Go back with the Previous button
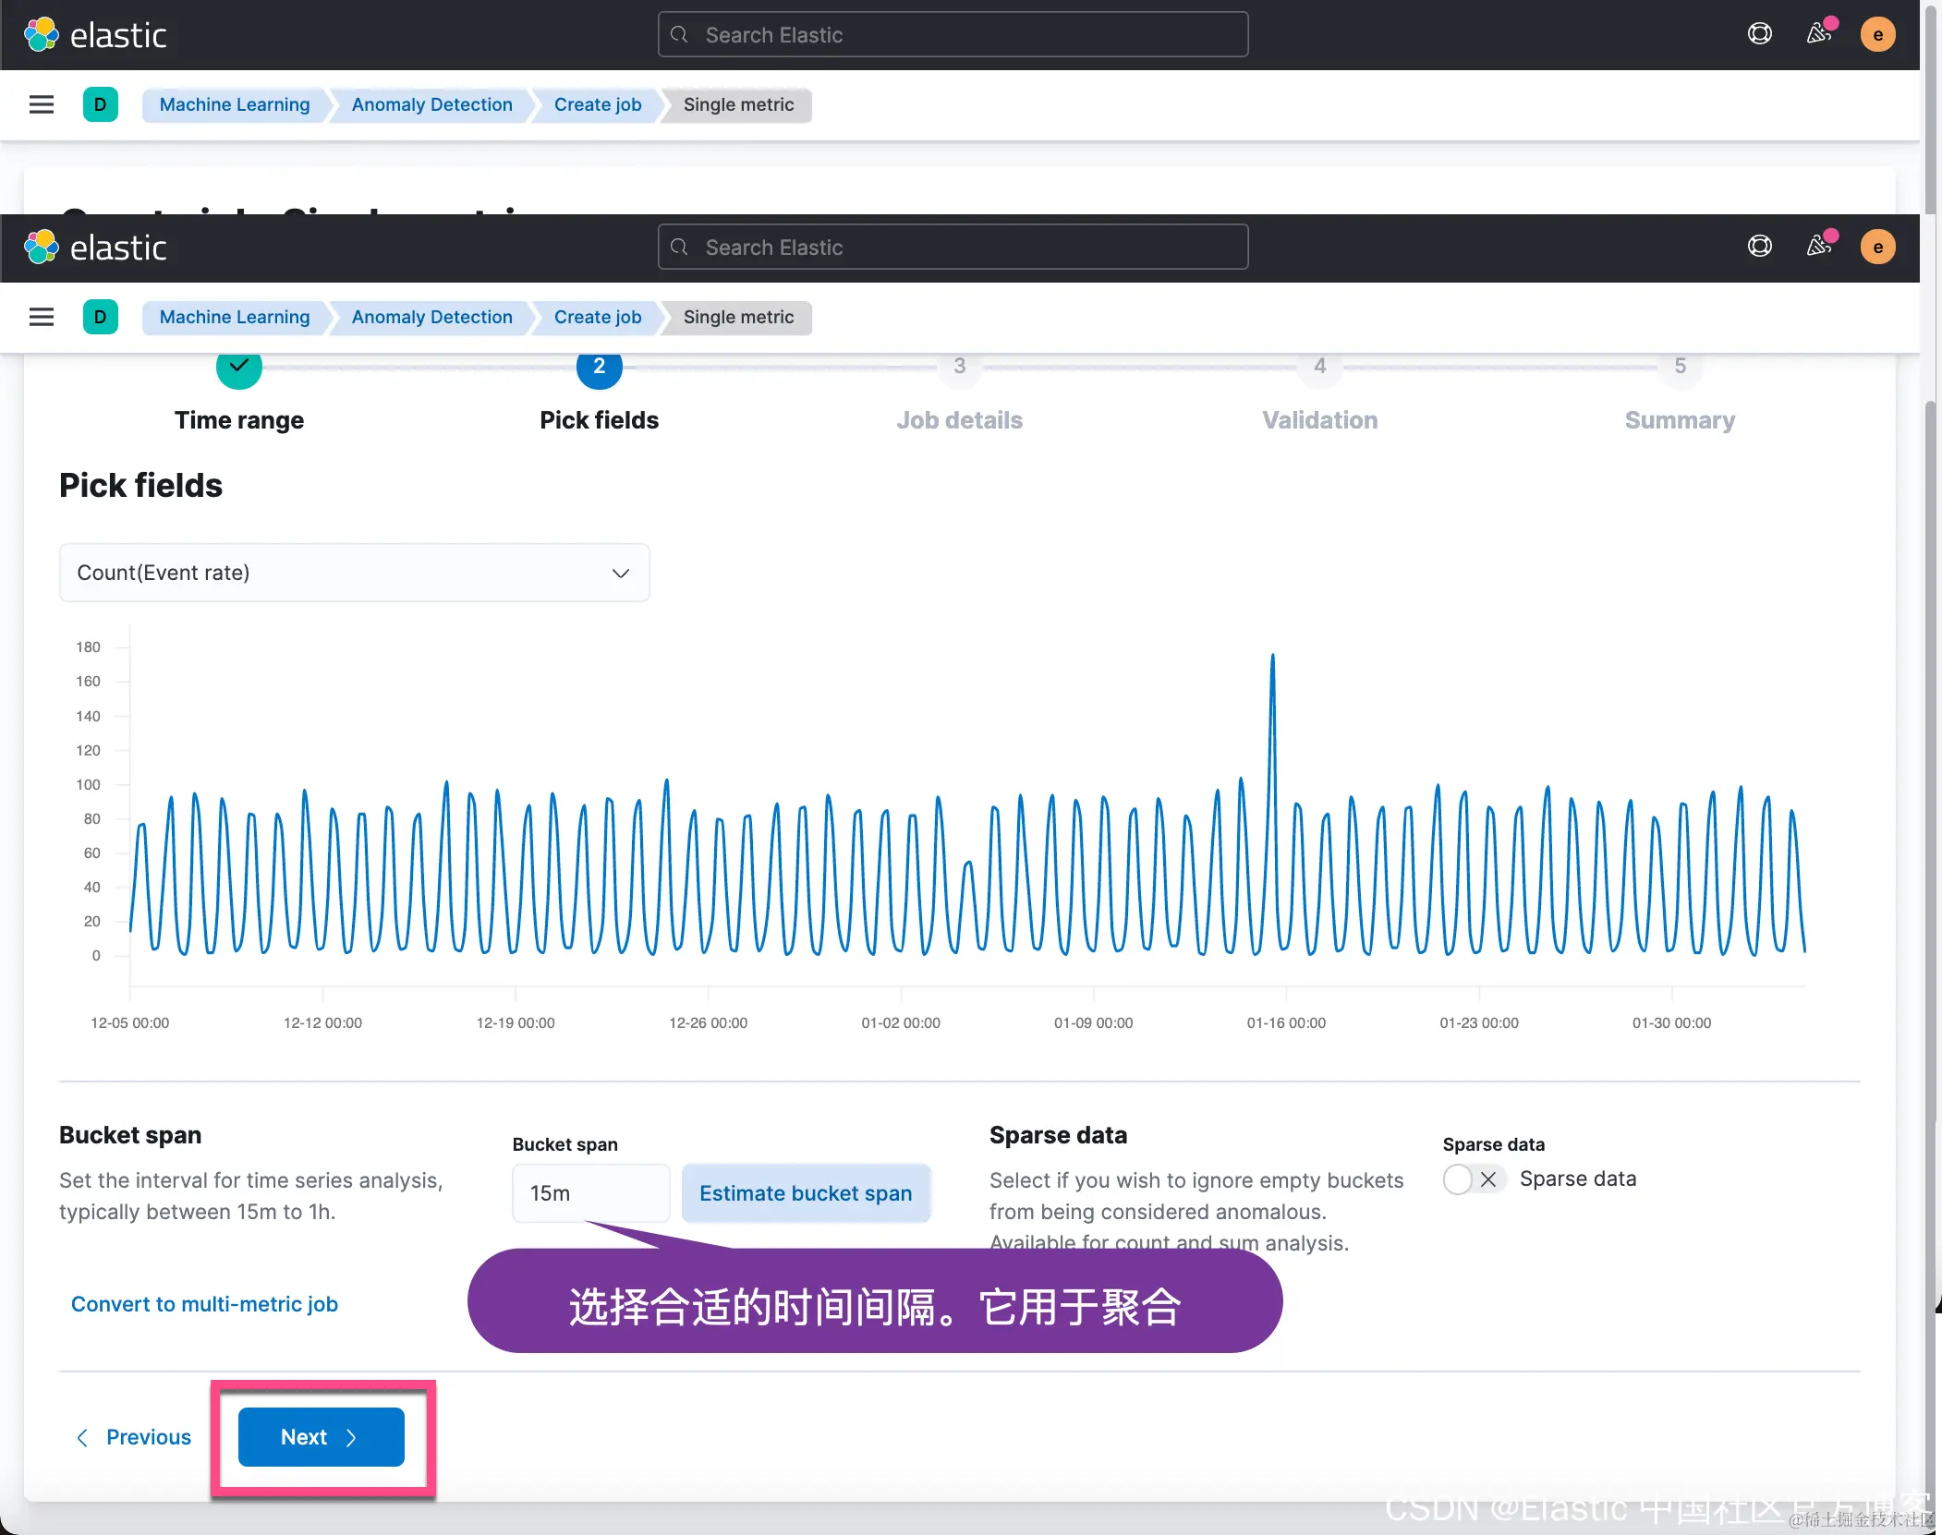This screenshot has height=1535, width=1942. pyautogui.click(x=134, y=1437)
